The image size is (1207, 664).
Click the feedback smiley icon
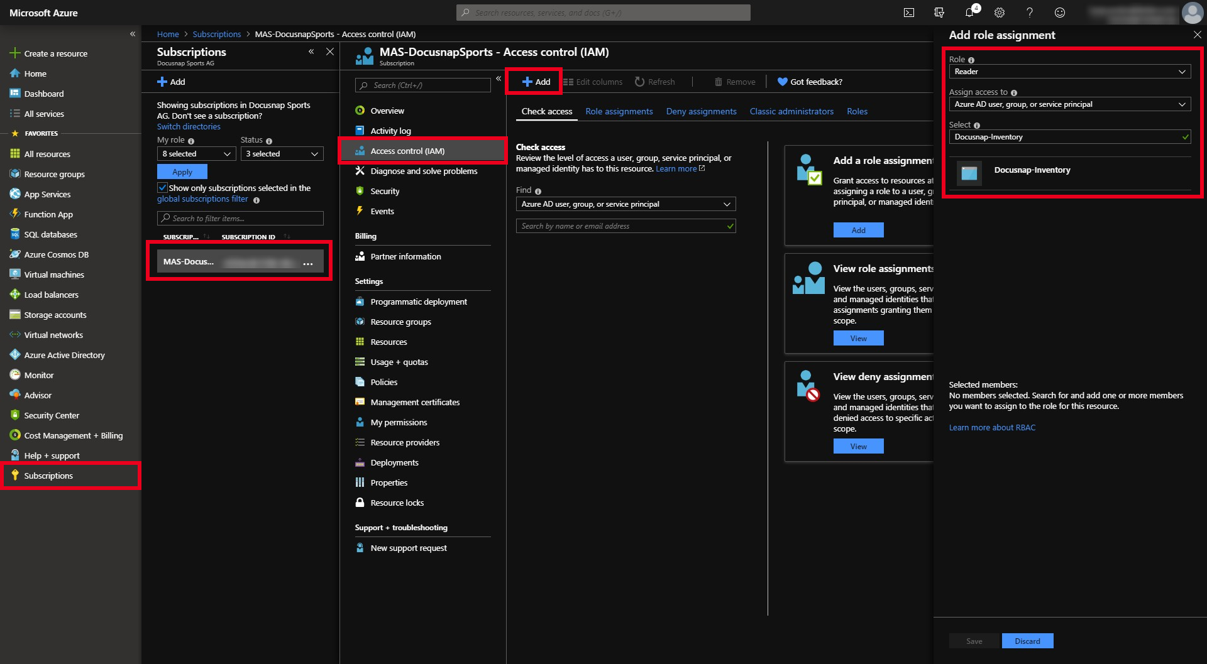pos(1060,13)
